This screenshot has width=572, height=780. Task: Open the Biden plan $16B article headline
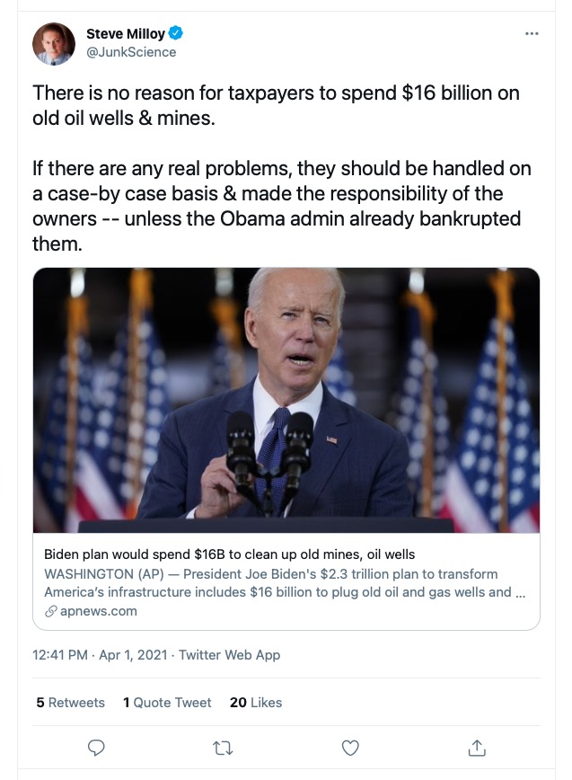(229, 554)
